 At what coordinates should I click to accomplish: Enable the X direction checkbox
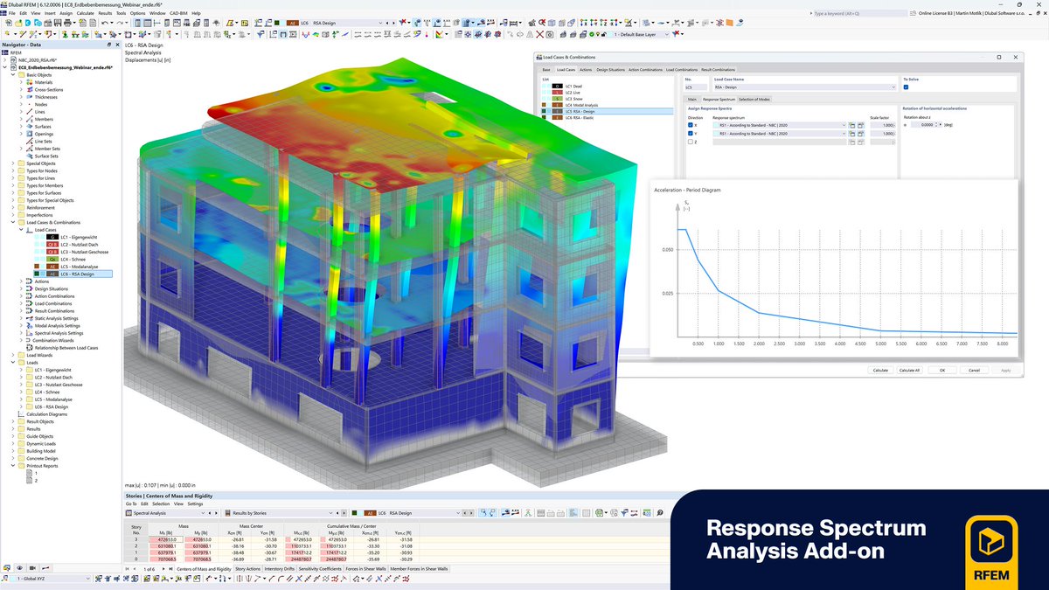(x=691, y=125)
